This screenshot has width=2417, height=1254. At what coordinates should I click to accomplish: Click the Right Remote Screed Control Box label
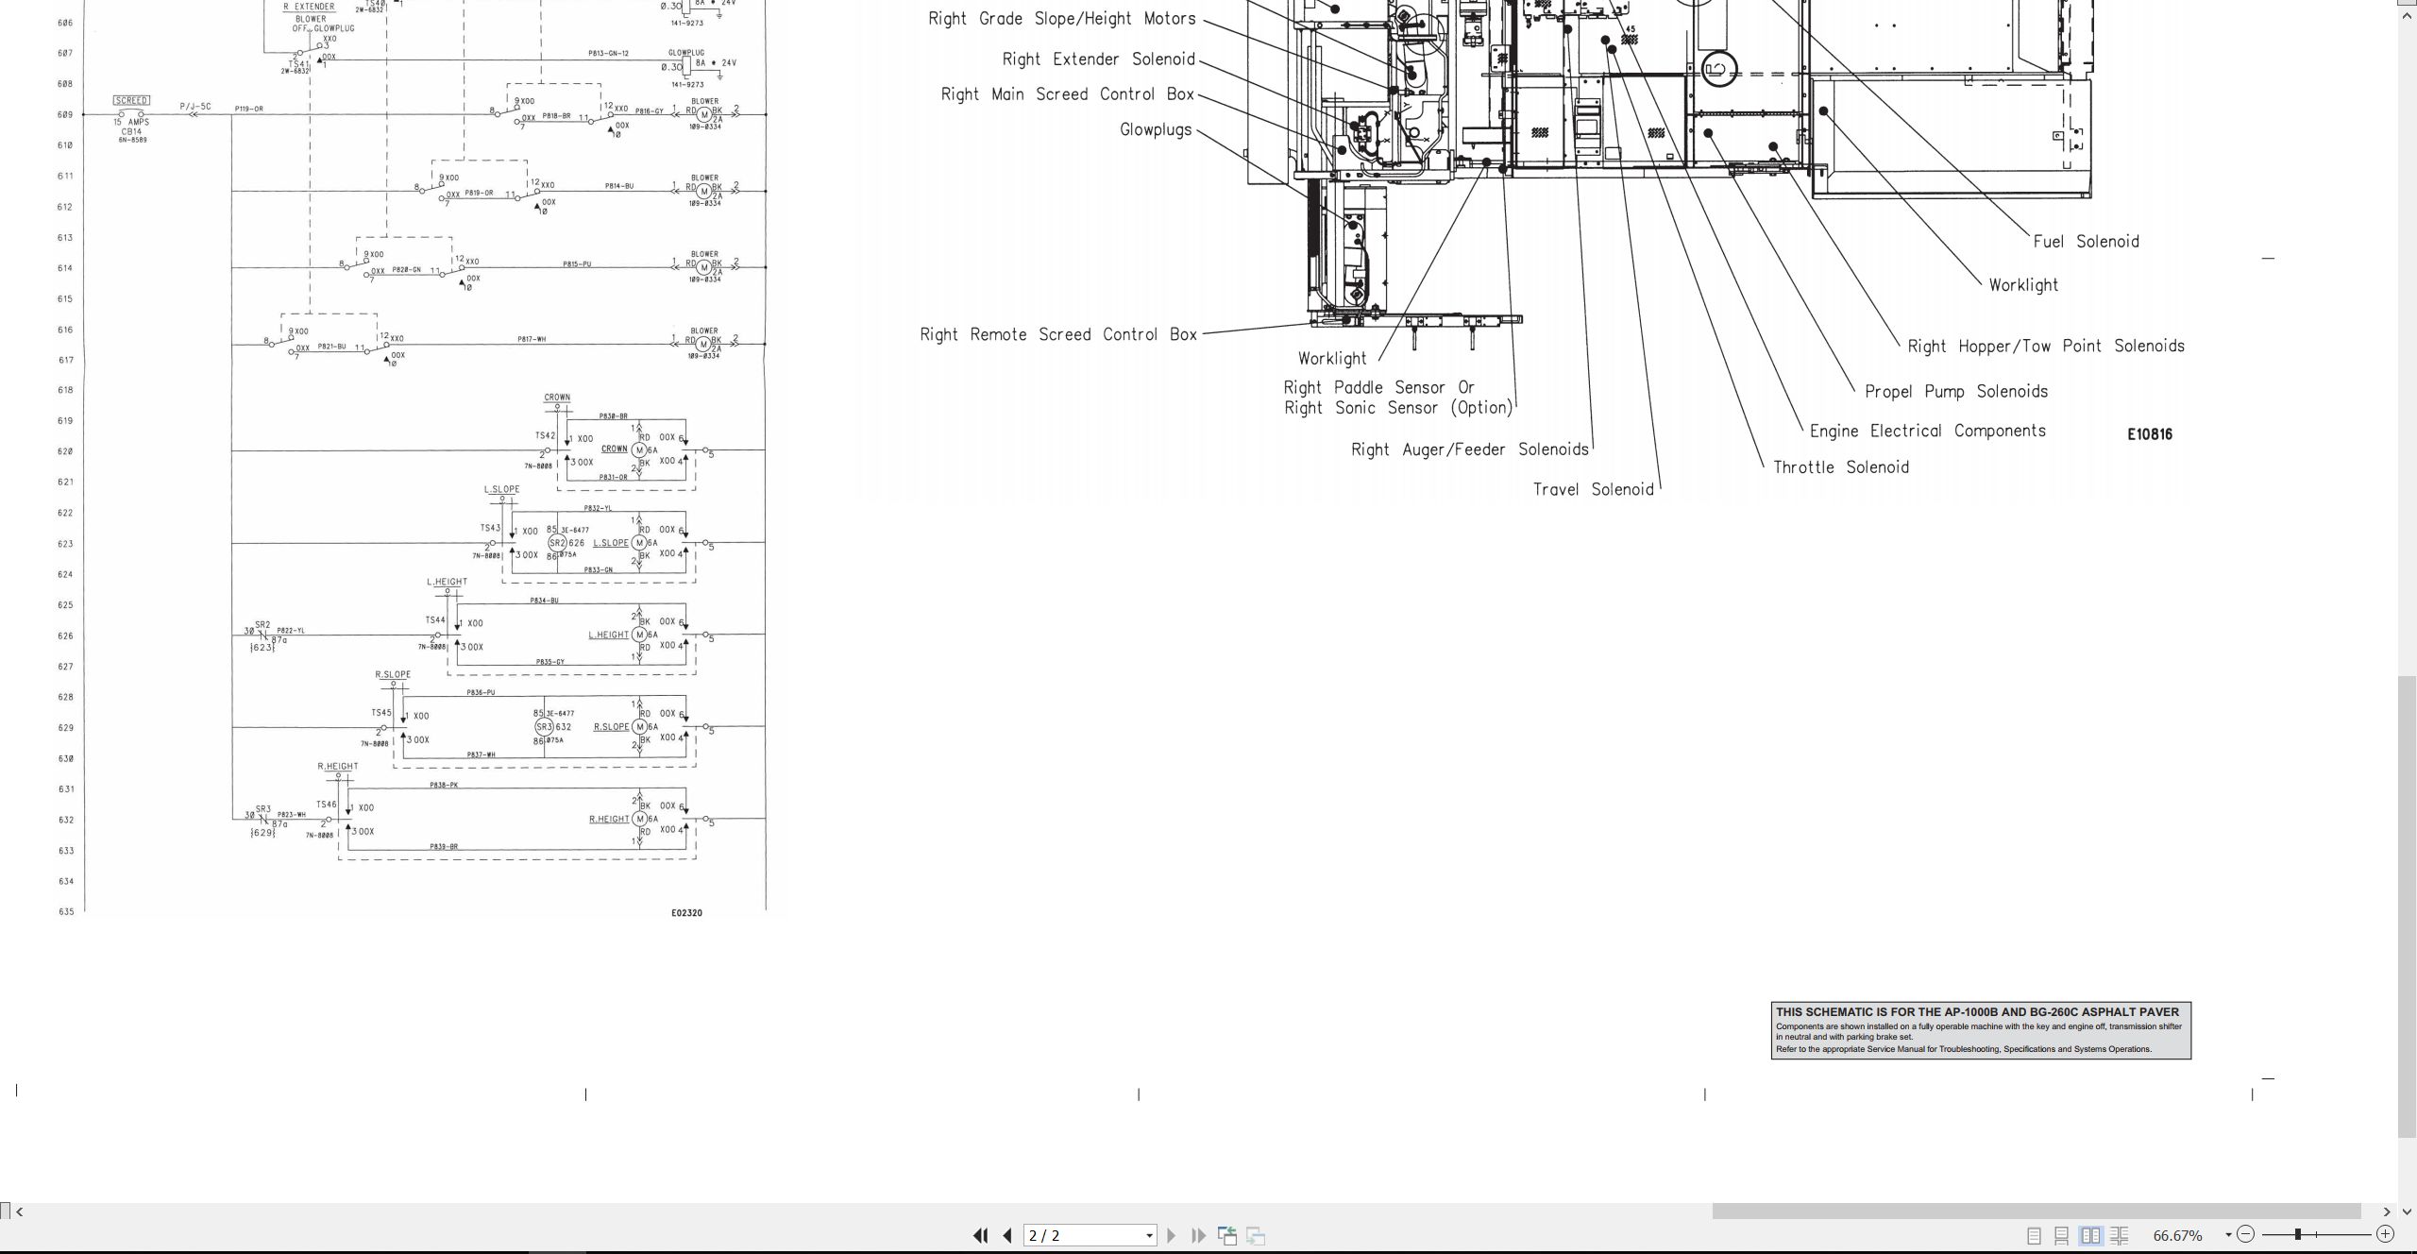tap(1058, 334)
